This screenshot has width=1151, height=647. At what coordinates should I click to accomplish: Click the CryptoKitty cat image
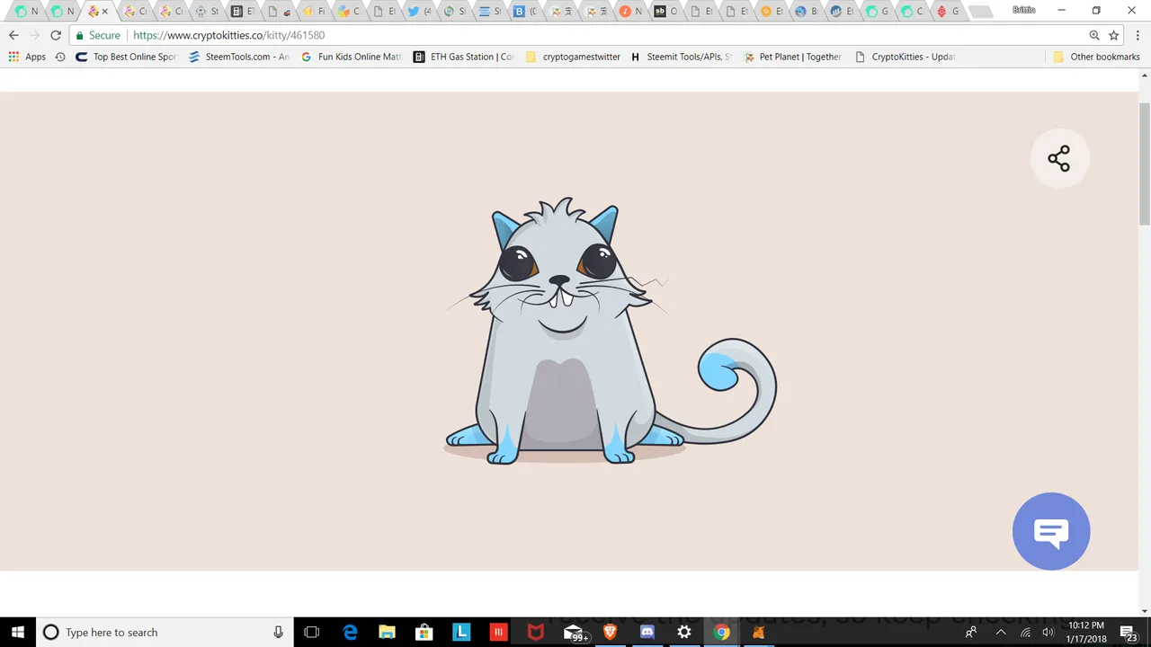tap(611, 331)
